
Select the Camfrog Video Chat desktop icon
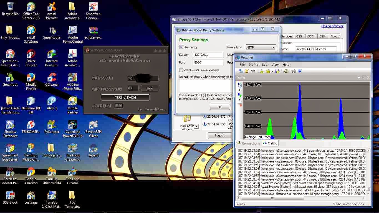pos(31,153)
